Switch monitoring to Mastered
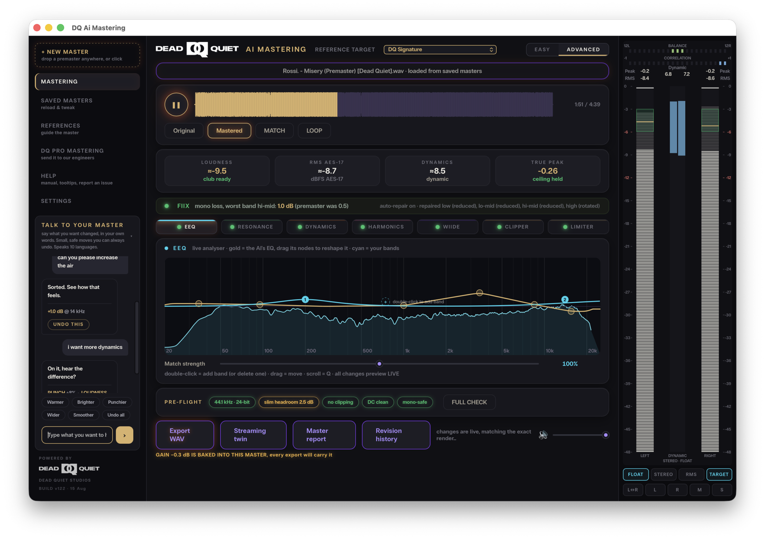This screenshot has width=765, height=539. point(229,130)
